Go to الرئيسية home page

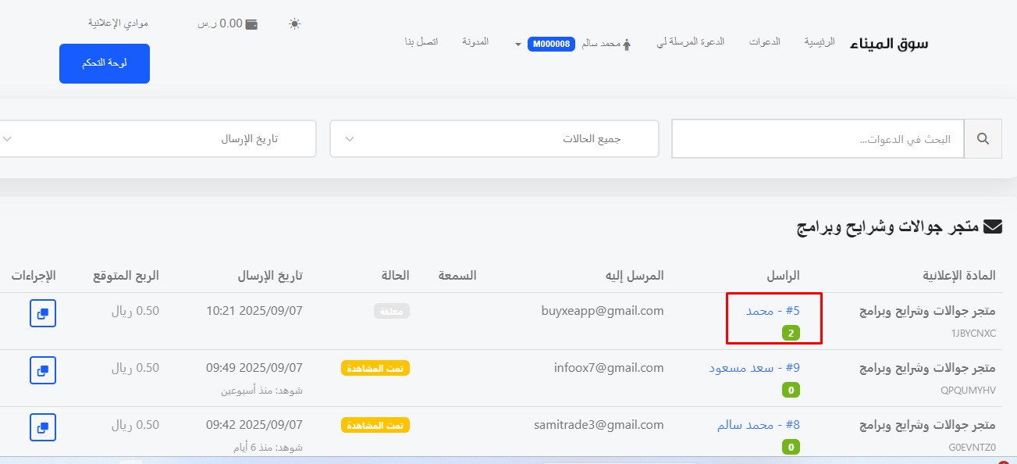click(820, 41)
